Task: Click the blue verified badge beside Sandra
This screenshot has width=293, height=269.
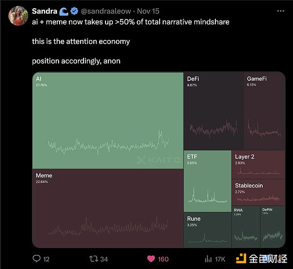Action: 76,10
